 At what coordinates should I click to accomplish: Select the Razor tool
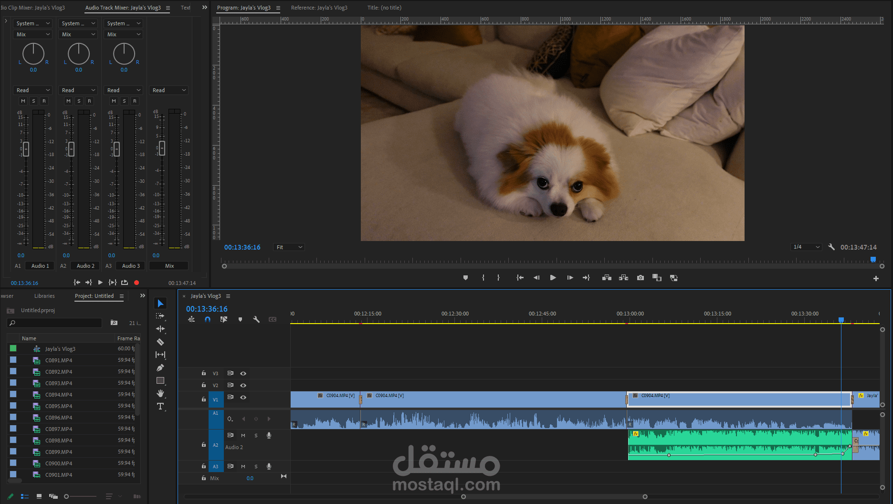coord(160,342)
